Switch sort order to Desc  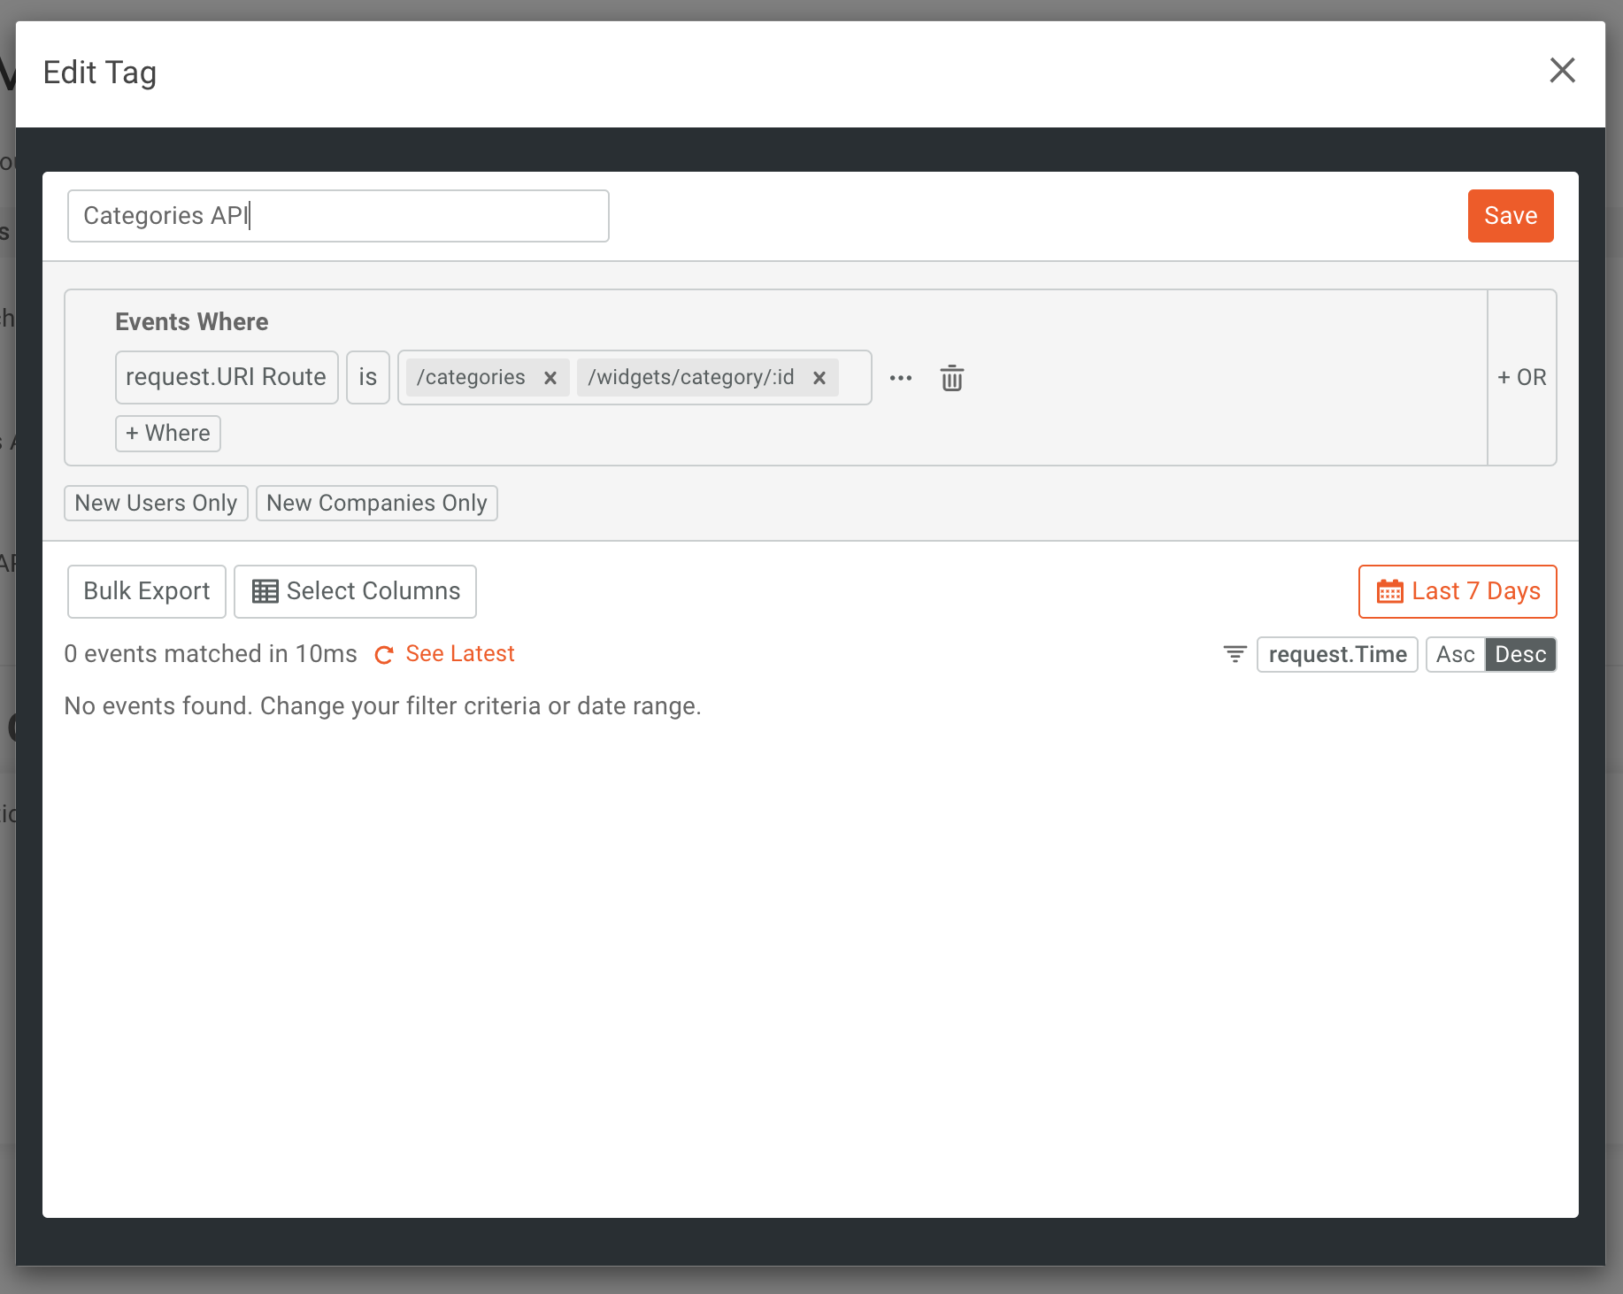click(1519, 654)
